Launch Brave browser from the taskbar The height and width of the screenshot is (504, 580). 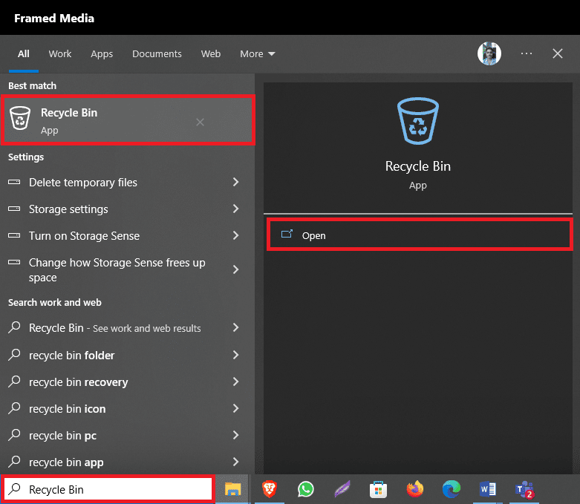[270, 489]
